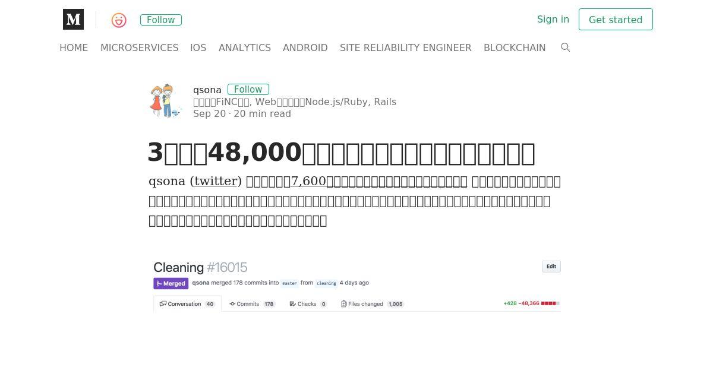Open the search magnifier icon
713x374 pixels.
[565, 47]
